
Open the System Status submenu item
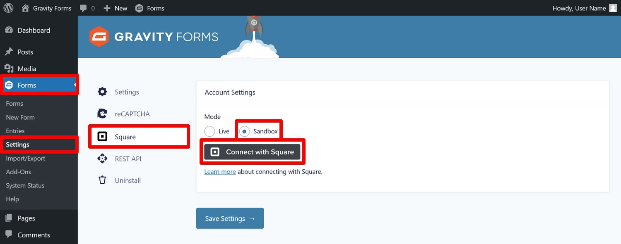point(25,185)
